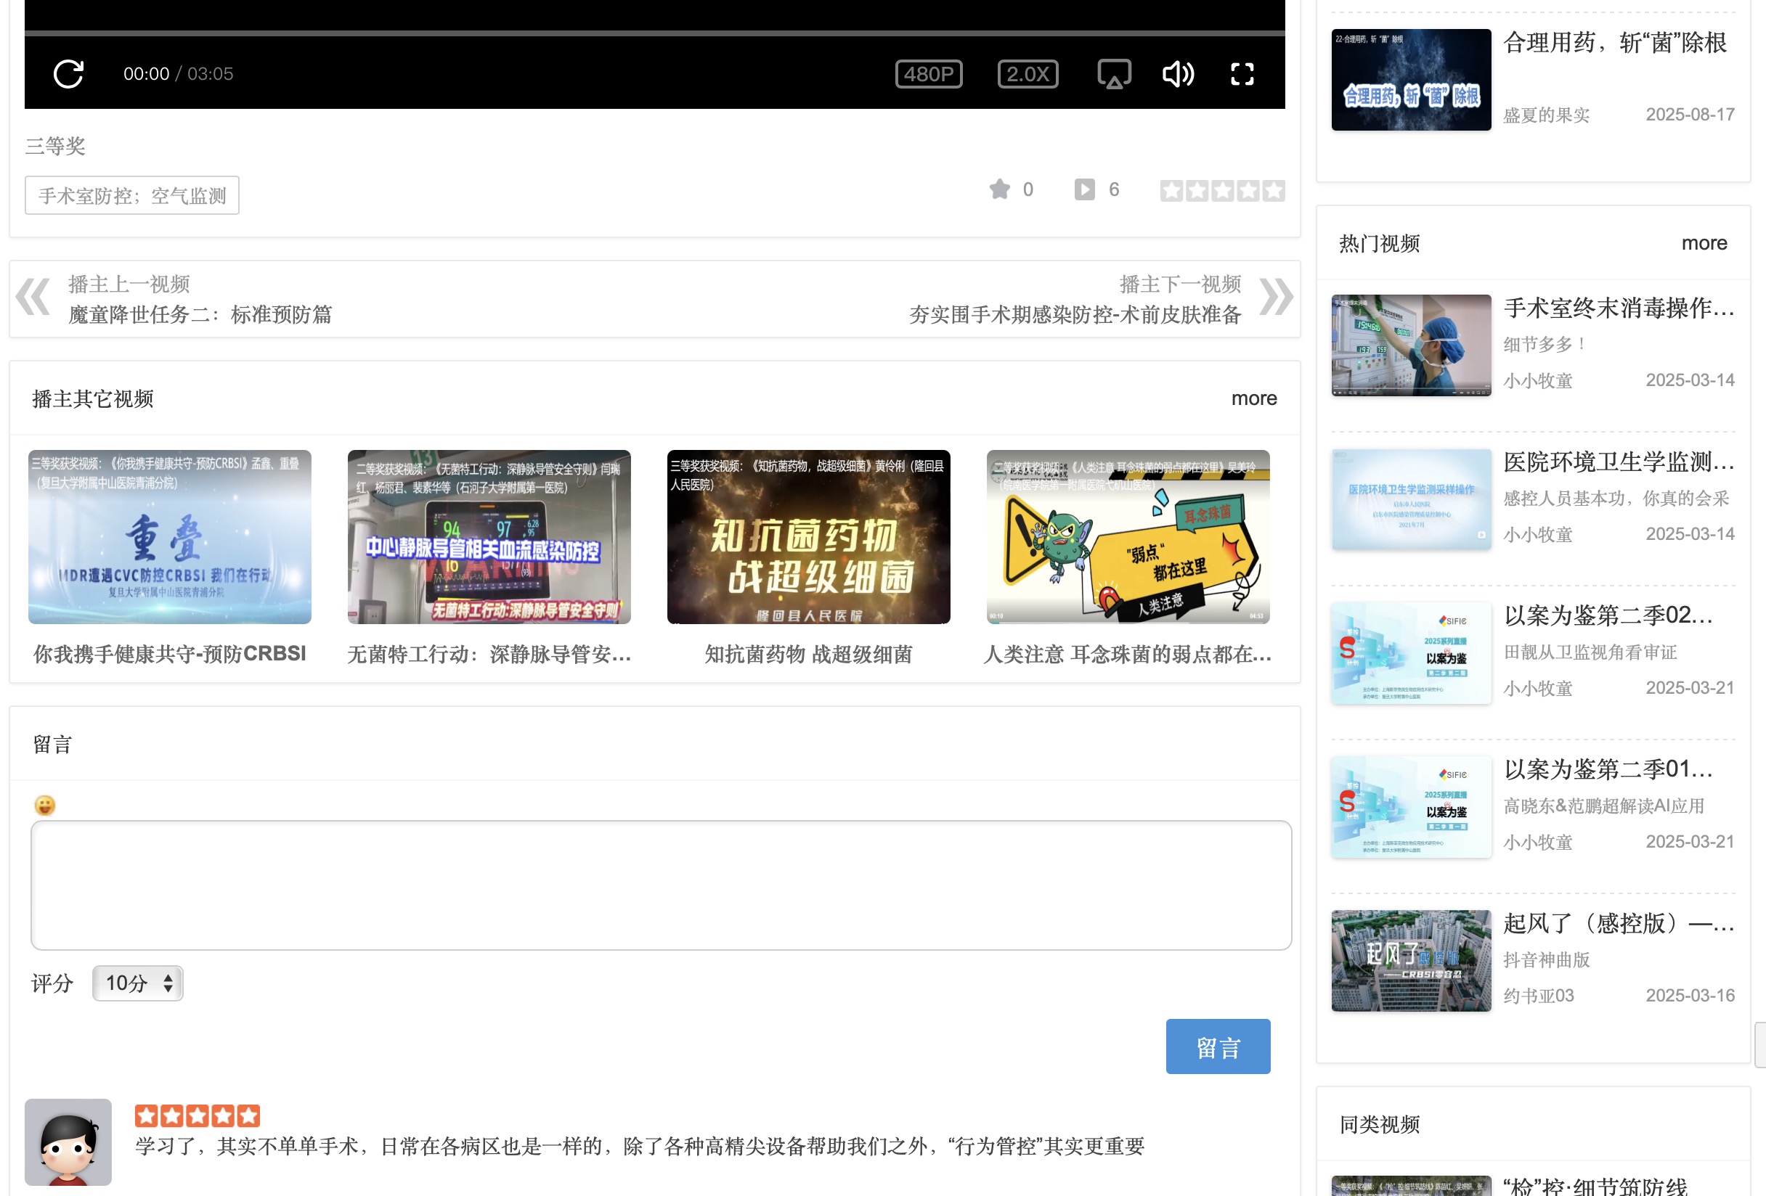Click more in the 播主其它视频 section

pos(1253,398)
